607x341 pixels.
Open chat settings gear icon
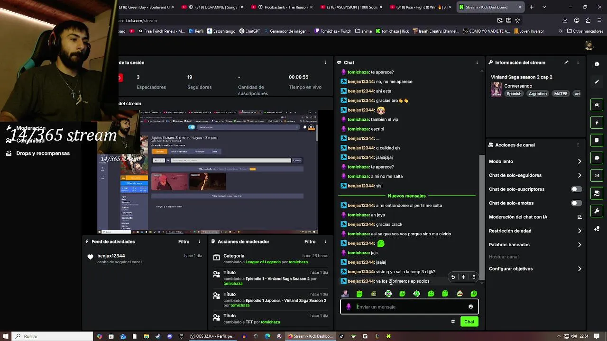(453, 322)
